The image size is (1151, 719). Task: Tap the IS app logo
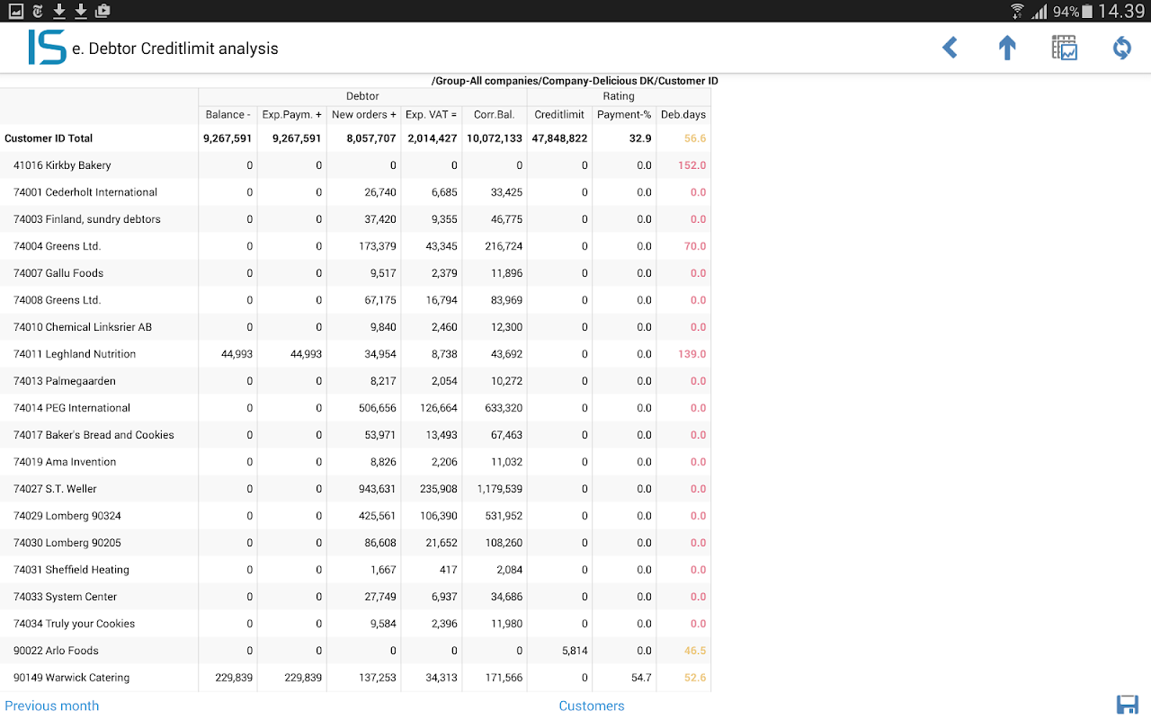[47, 48]
